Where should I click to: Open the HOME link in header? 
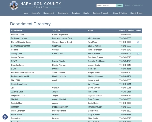[x=128, y=5]
